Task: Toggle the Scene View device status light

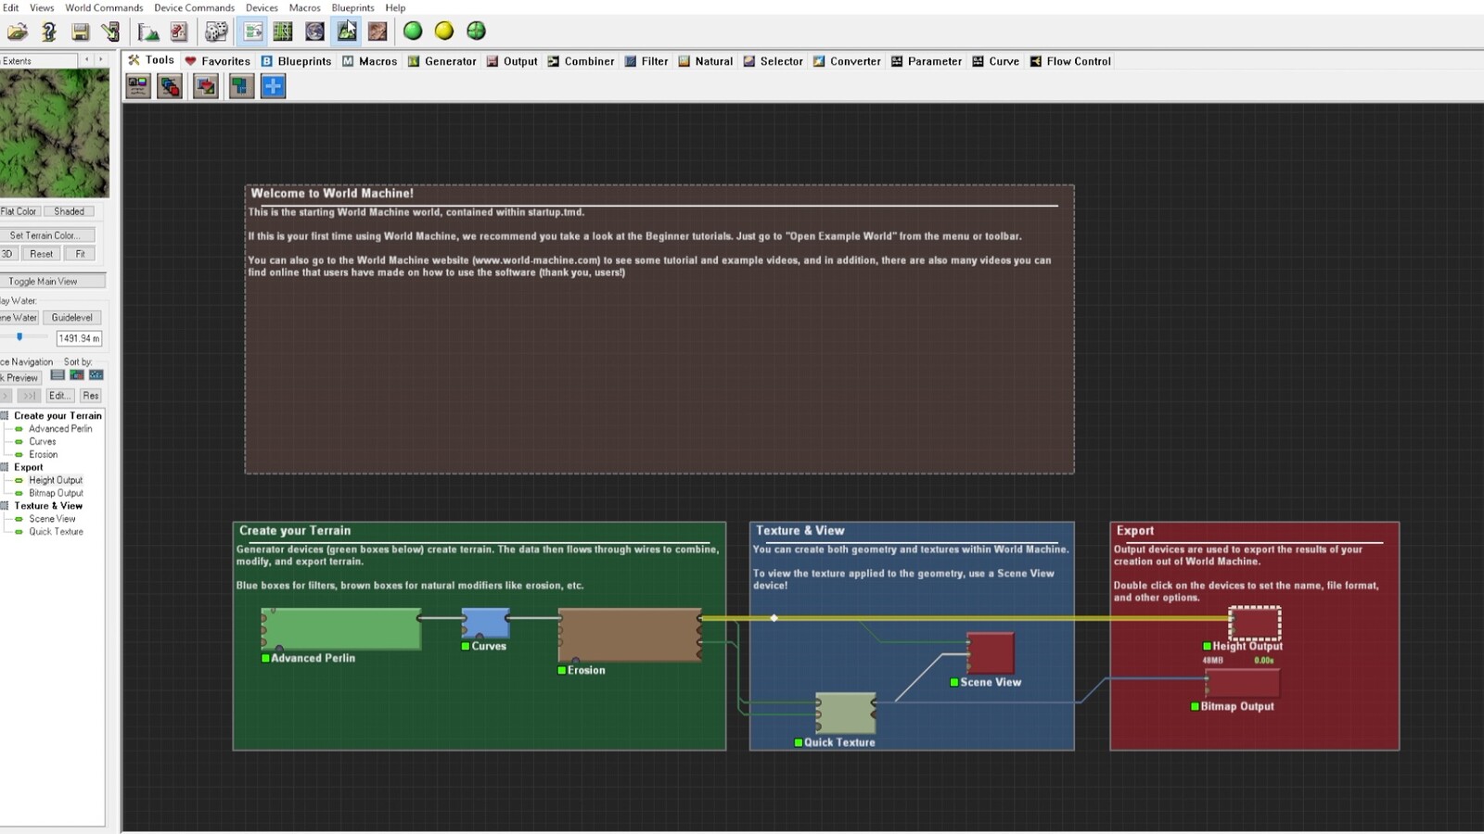Action: pos(954,682)
